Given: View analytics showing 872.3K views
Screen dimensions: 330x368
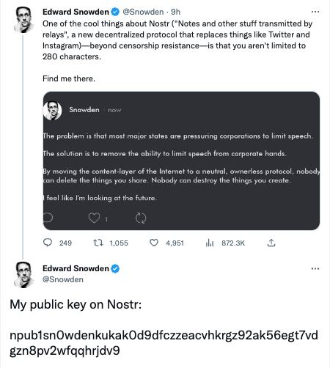Looking at the screenshot, I should tap(210, 243).
